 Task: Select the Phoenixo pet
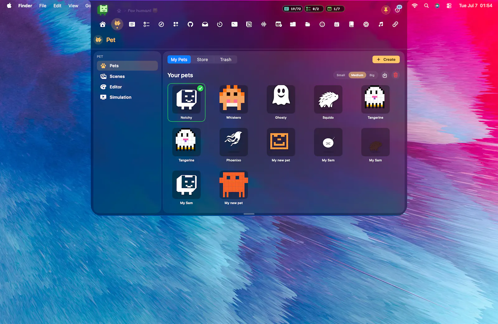coord(234,145)
